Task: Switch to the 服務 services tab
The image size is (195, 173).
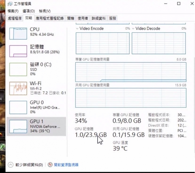Action: coord(113,18)
